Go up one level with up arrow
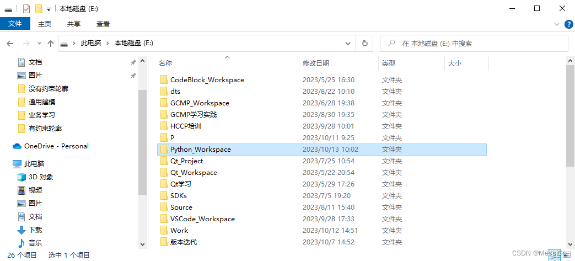 tap(51, 44)
